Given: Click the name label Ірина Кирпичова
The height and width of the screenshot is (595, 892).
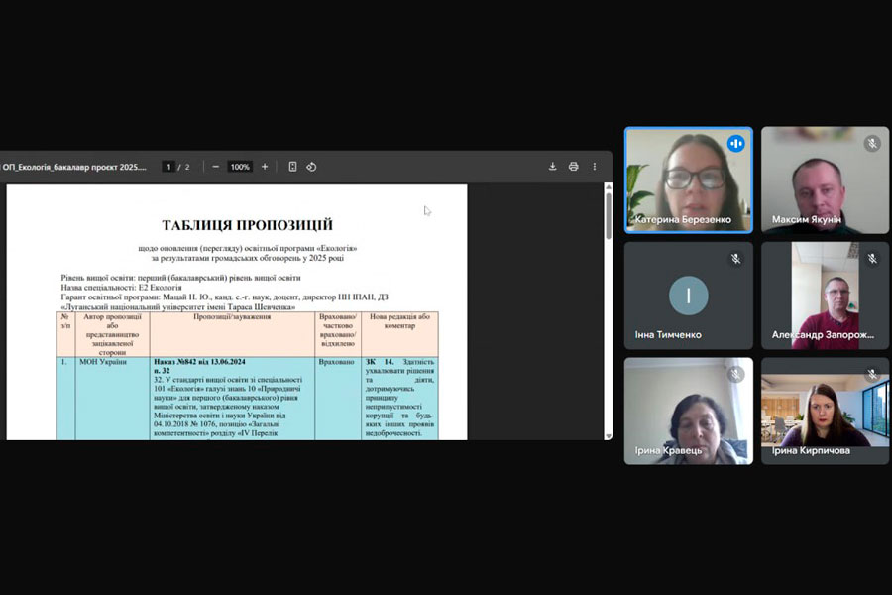Looking at the screenshot, I should point(811,451).
